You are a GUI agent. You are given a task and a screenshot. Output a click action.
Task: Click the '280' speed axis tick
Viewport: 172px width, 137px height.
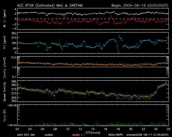point(14,85)
